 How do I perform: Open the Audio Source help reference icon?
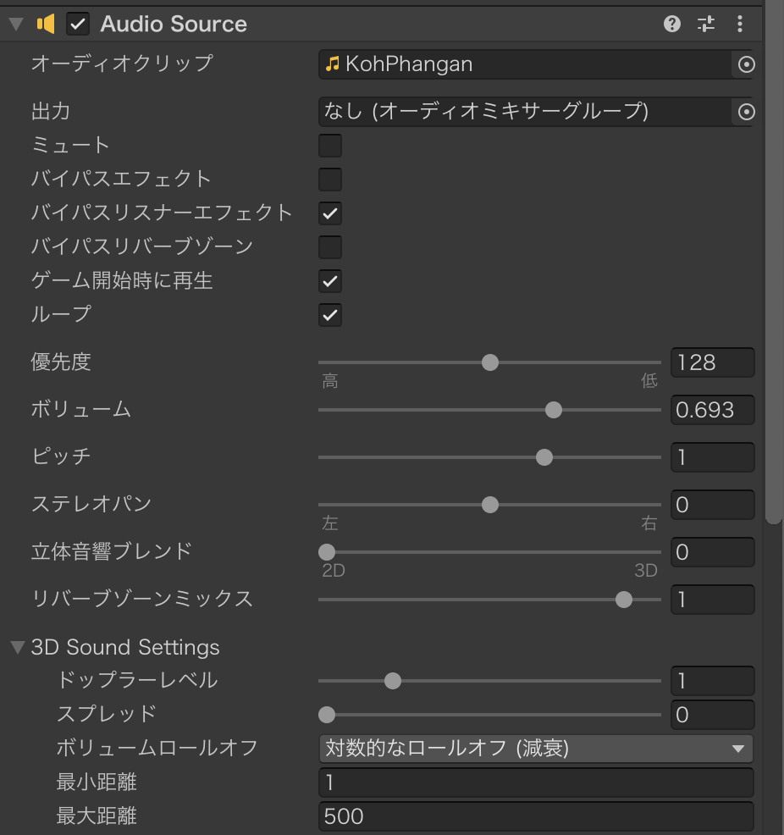tap(672, 24)
